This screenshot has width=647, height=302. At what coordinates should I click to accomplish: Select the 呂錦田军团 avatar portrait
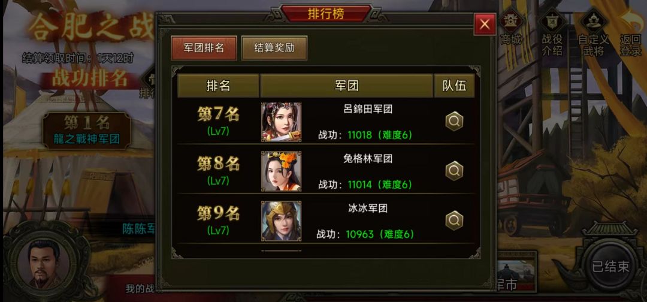281,122
